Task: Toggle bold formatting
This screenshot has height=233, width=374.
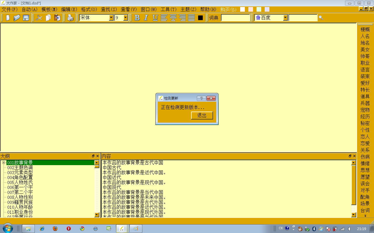Action: coord(137,18)
